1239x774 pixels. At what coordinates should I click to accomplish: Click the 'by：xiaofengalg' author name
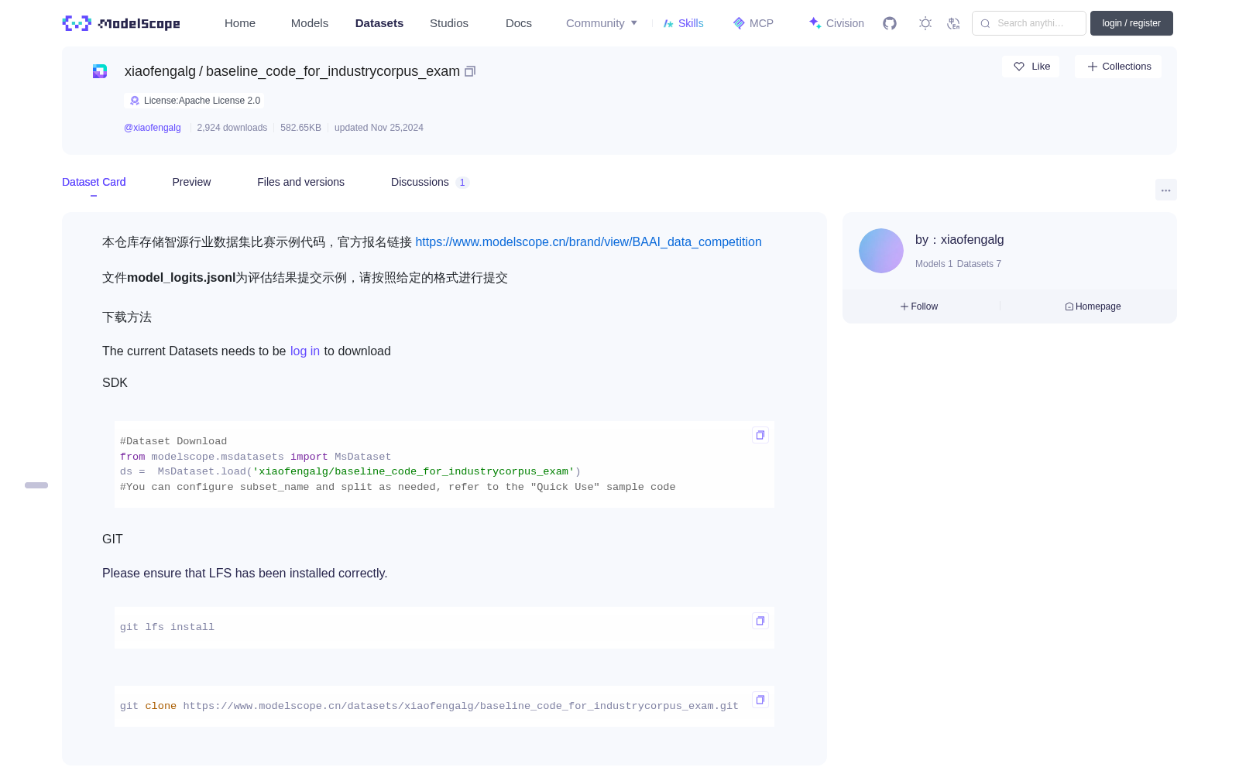click(959, 240)
